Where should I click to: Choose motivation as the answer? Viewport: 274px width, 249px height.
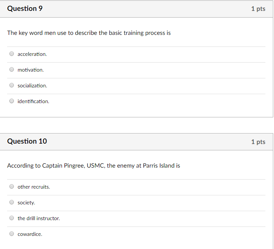point(12,69)
